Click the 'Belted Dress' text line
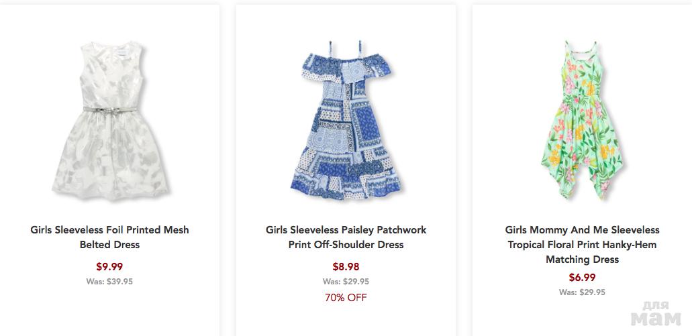Screen dimensions: 692x336 point(109,245)
